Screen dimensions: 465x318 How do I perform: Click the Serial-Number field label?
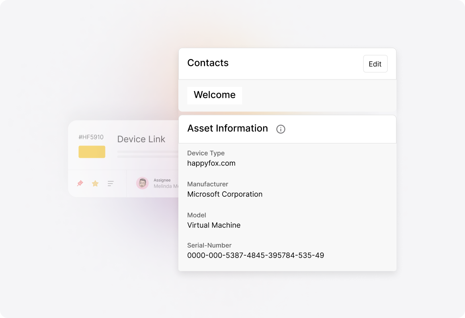coord(209,245)
